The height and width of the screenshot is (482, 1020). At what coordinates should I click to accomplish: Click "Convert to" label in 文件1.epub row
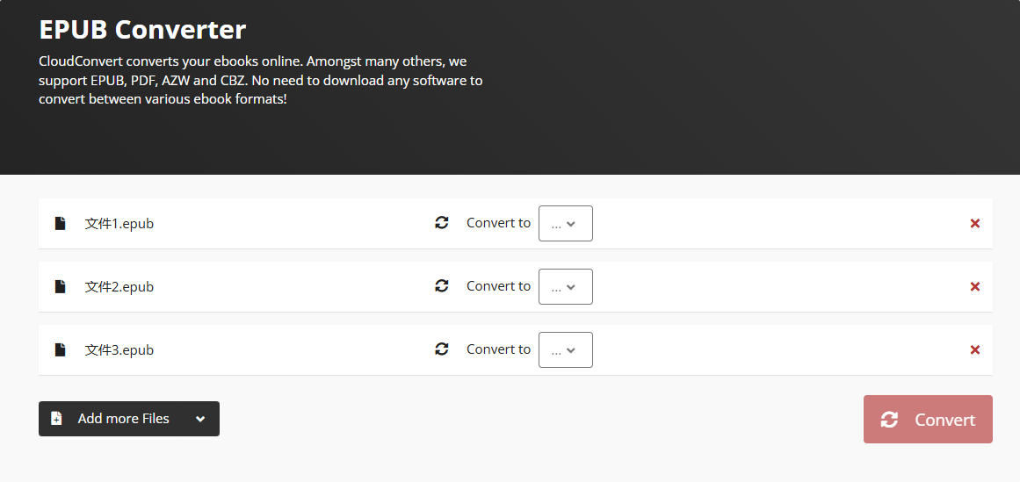498,222
